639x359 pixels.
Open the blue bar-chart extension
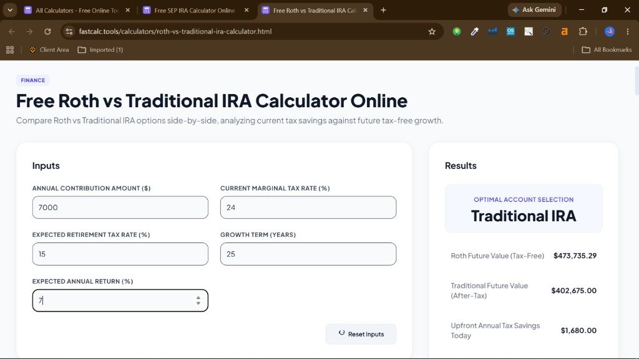coord(493,31)
